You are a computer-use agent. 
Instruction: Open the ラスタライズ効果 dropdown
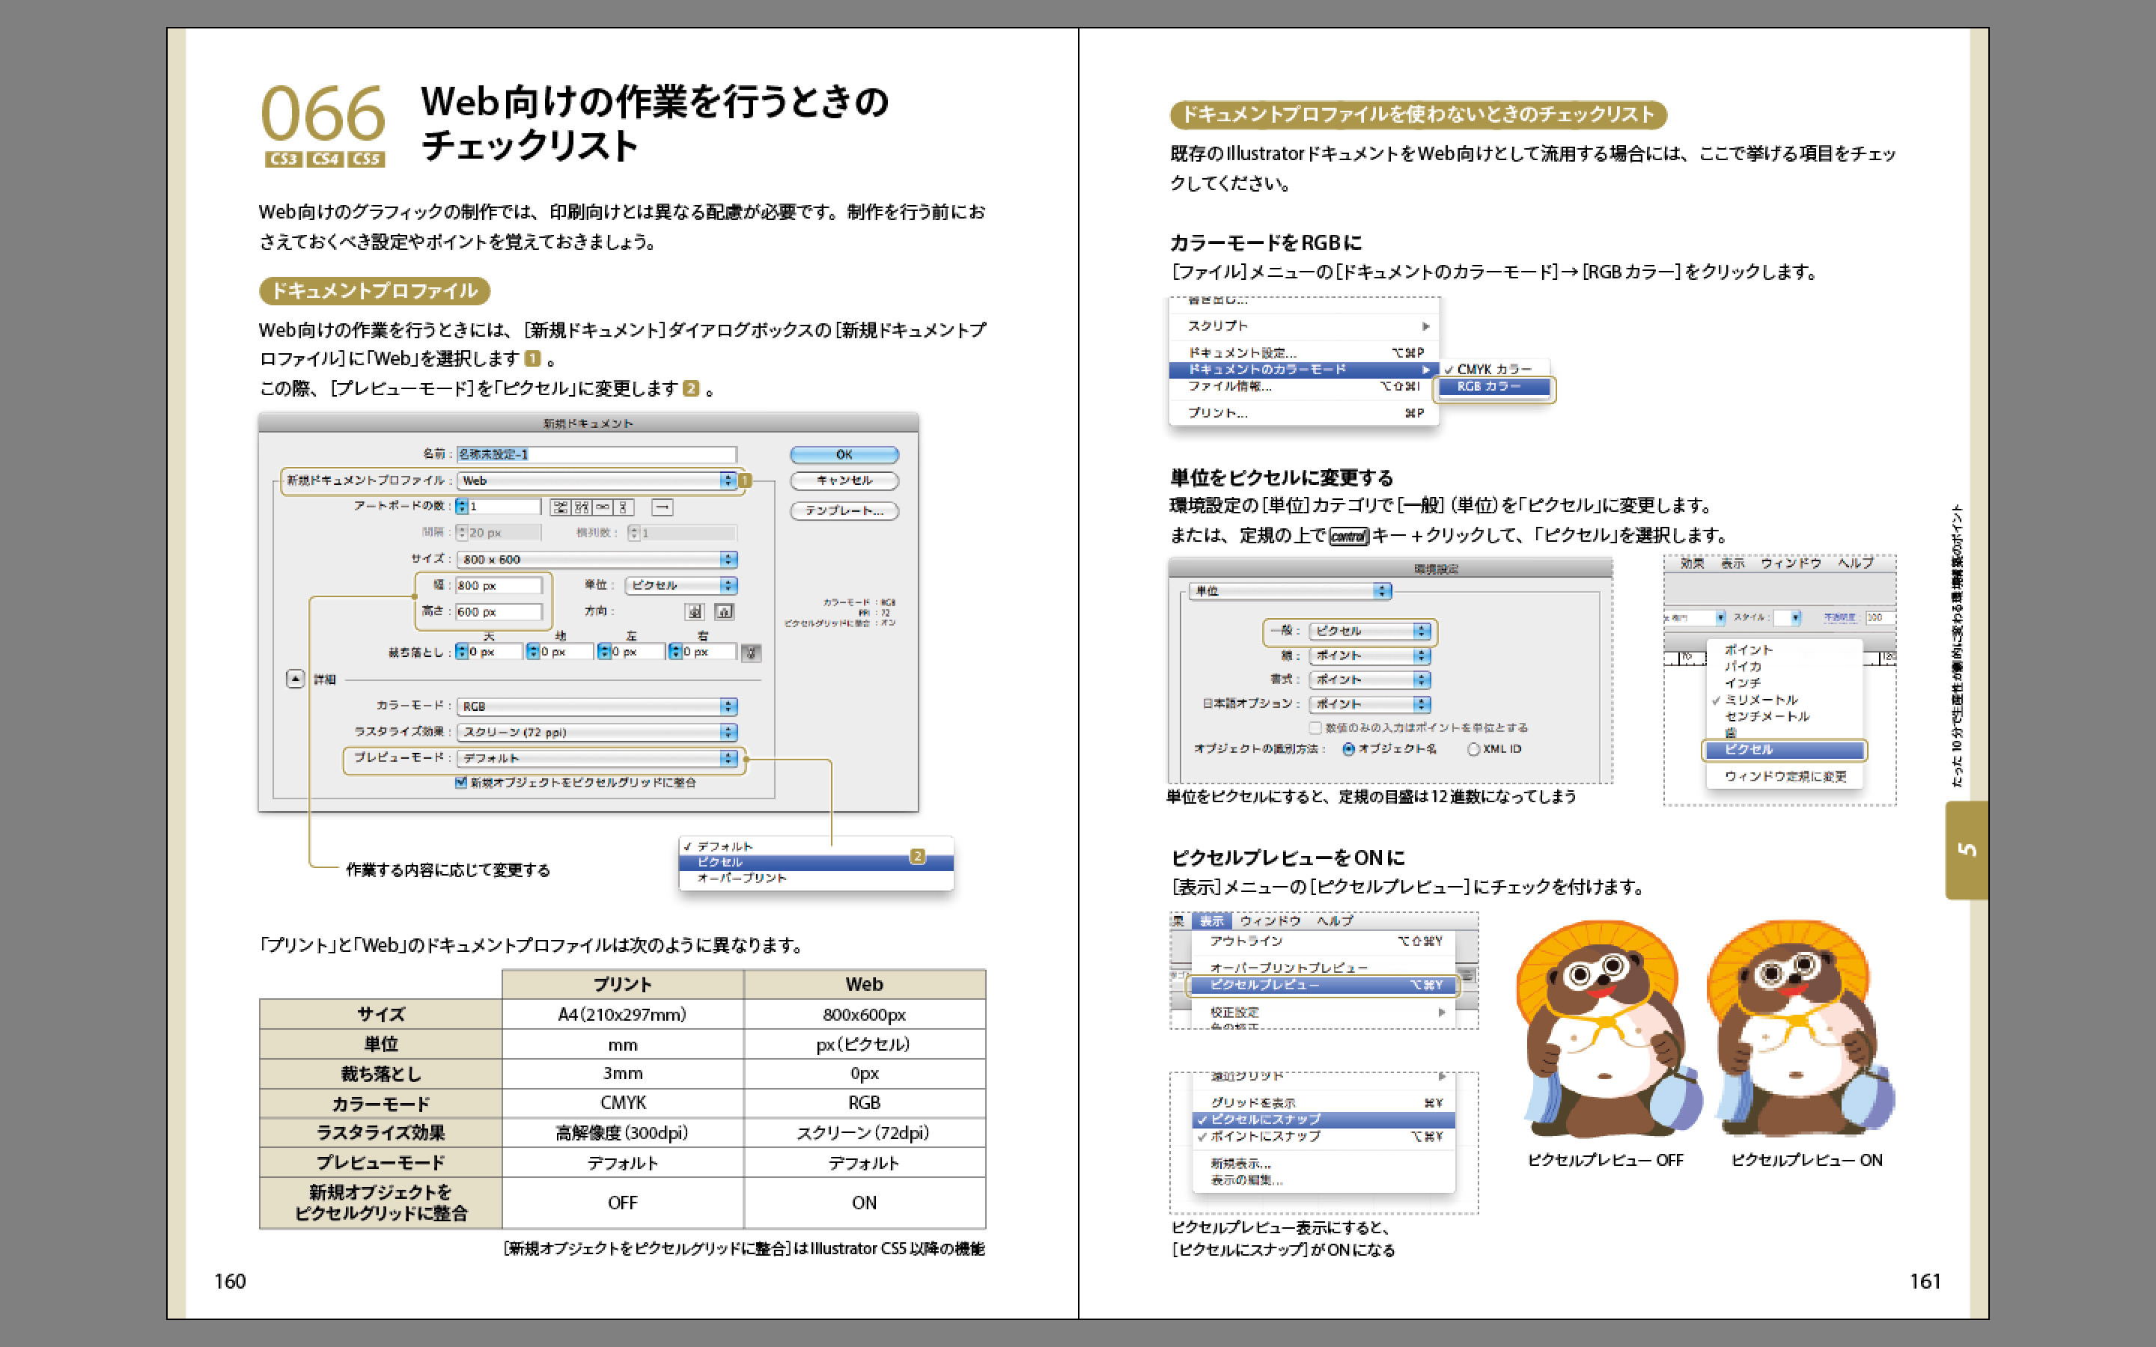click(598, 733)
